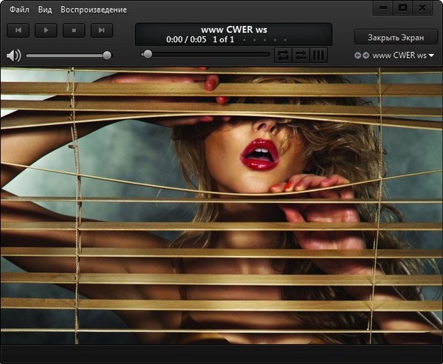Click the Закрыть Экран button
Image resolution: width=443 pixels, height=364 pixels.
tap(394, 36)
